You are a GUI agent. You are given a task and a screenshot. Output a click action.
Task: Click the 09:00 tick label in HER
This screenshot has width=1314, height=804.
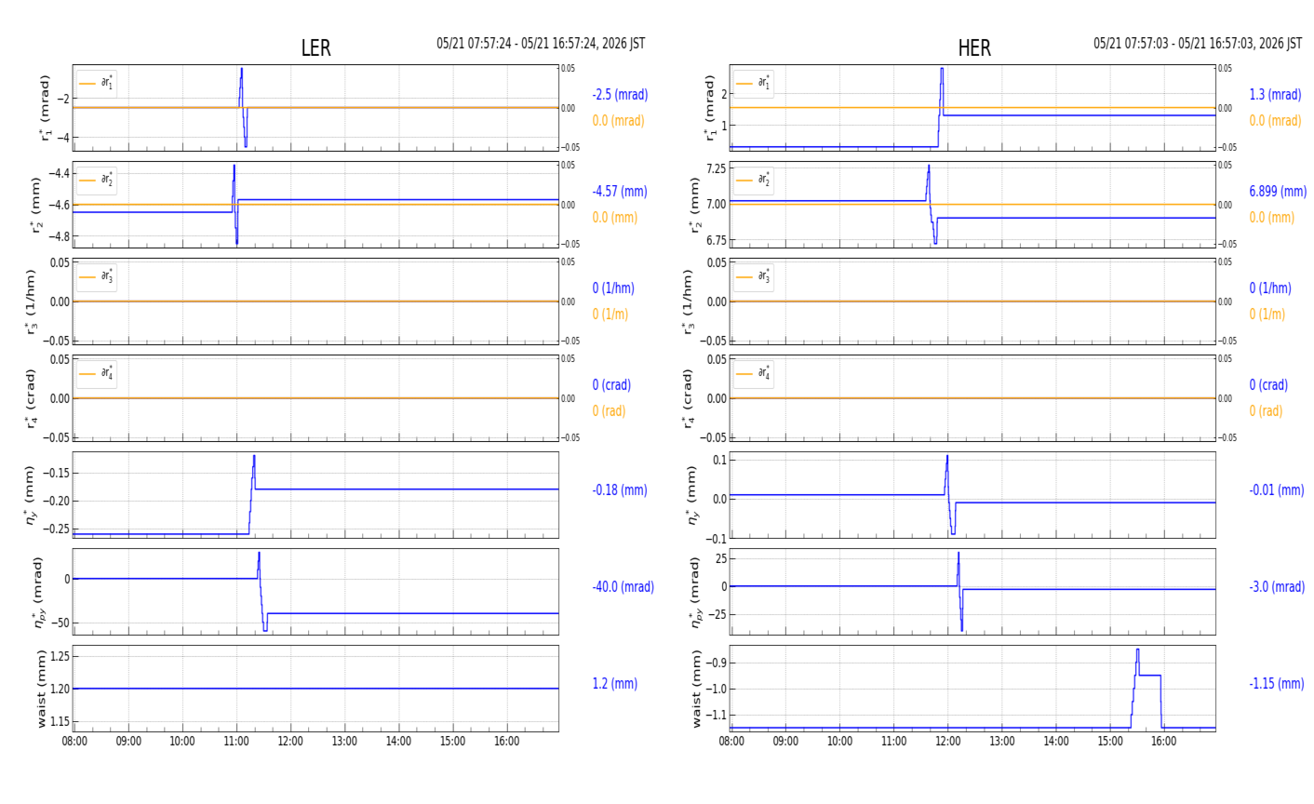(x=785, y=742)
